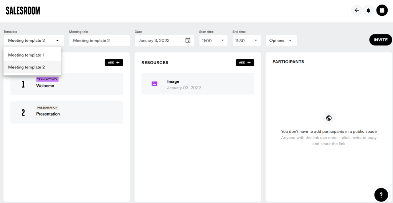Open the RH user avatar menu
The image size is (393, 203).
(x=382, y=10)
